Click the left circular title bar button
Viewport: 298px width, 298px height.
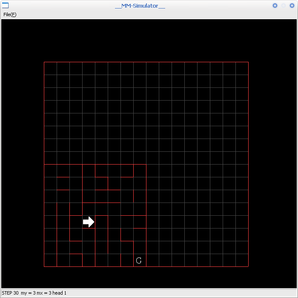[x=275, y=6]
